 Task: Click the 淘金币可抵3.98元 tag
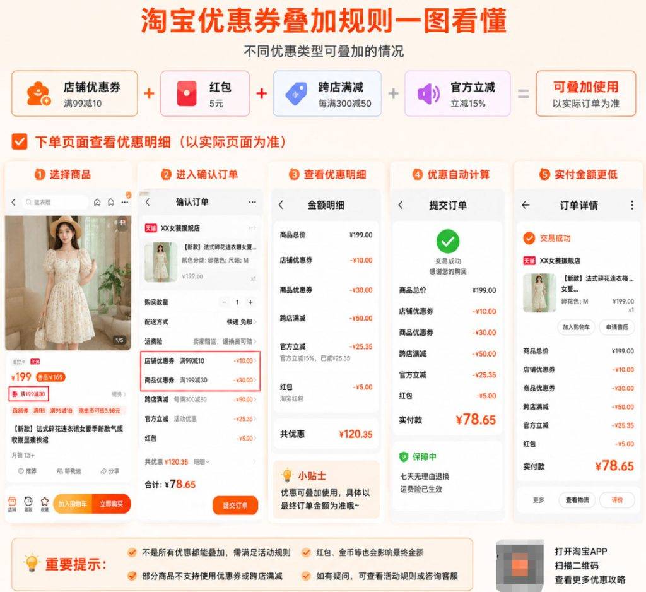(99, 411)
